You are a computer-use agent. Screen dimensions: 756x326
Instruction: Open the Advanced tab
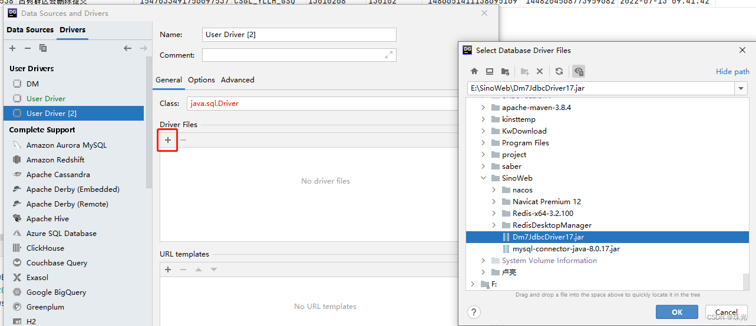(x=237, y=79)
